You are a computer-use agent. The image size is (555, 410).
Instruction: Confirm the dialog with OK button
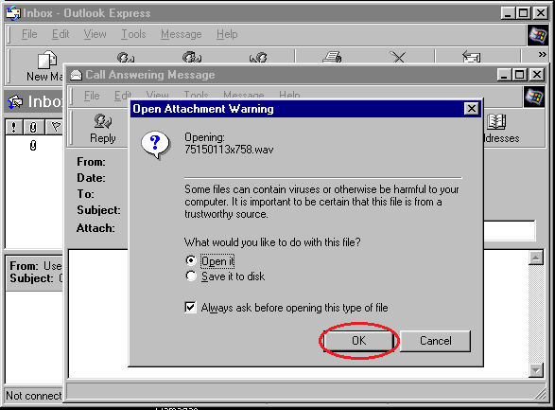[358, 341]
